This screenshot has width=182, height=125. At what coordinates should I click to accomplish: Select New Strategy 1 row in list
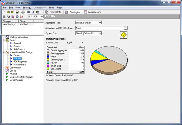[x=18, y=24]
